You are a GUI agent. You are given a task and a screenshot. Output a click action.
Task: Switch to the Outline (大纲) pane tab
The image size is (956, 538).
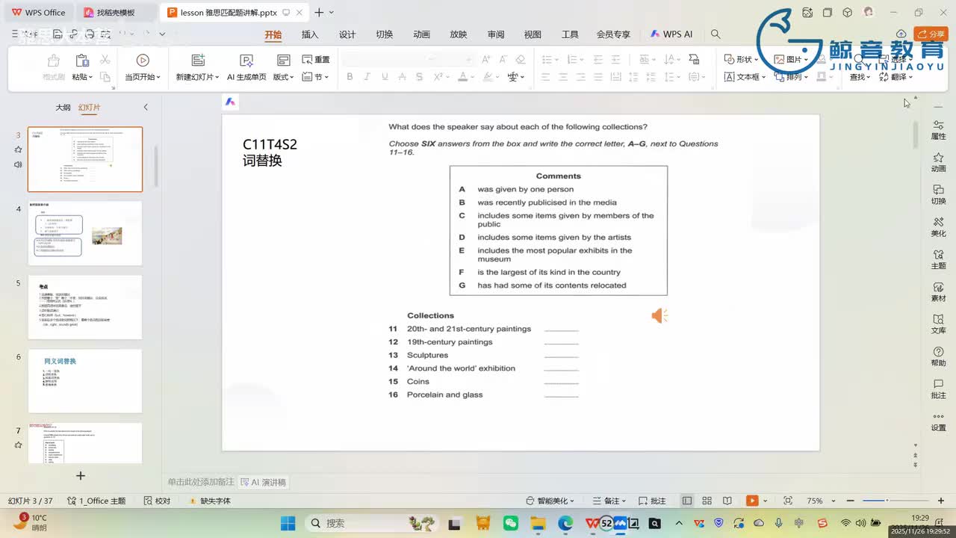pos(63,108)
